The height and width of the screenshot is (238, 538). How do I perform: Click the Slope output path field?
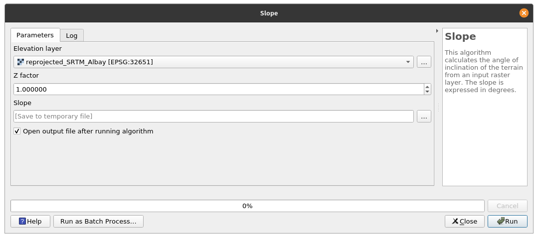click(213, 117)
